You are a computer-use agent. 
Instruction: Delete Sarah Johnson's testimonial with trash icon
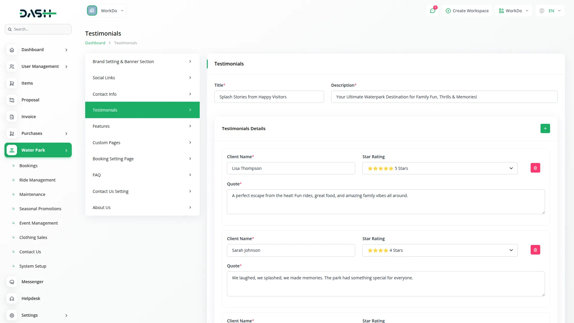coord(535,250)
